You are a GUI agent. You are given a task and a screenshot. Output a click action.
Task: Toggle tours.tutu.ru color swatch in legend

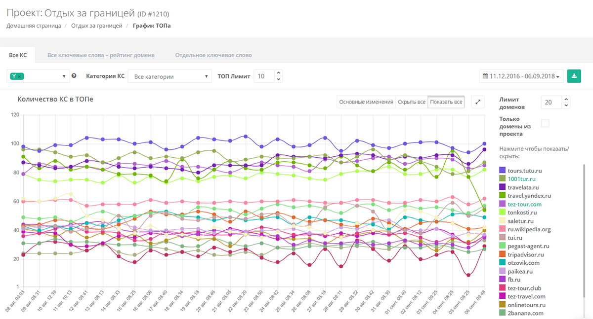[503, 170]
